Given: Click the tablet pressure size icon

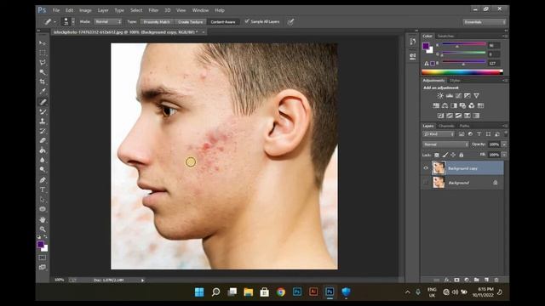Looking at the screenshot, I should point(290,22).
